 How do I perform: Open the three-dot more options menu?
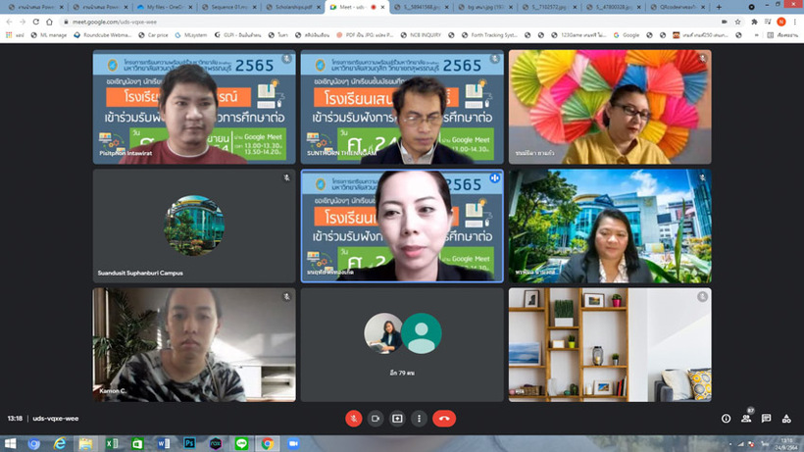pyautogui.click(x=420, y=418)
